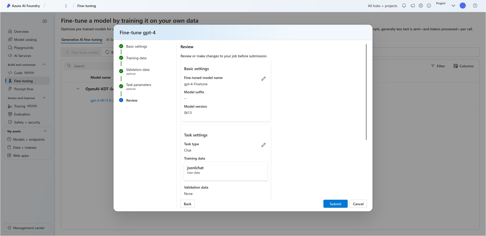Go to the Training data step

[x=136, y=58]
